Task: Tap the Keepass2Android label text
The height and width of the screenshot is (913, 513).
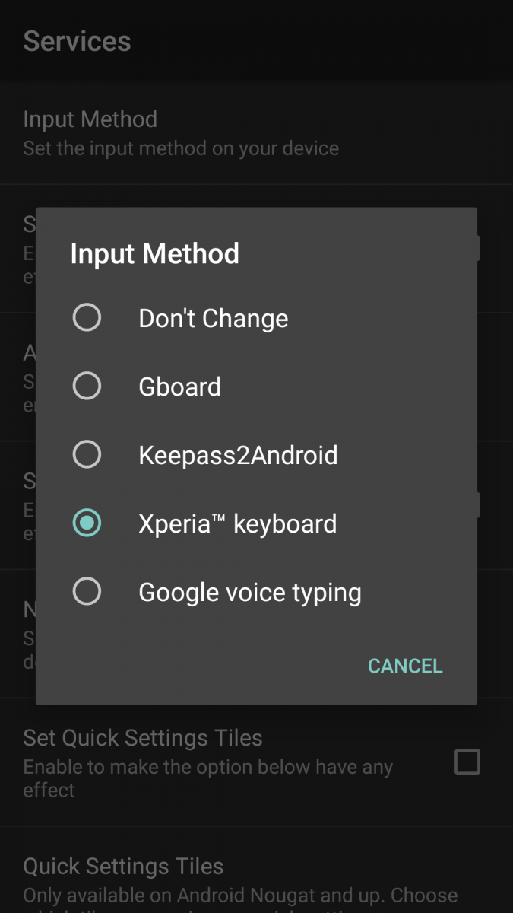Action: (x=238, y=454)
